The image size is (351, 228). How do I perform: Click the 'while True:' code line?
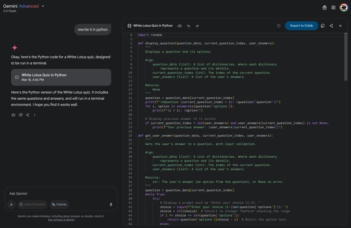pyautogui.click(x=155, y=194)
